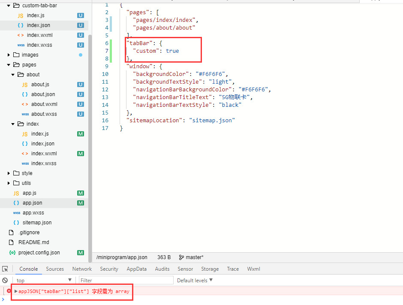Click the inspect element cursor icon

pyautogui.click(x=5, y=269)
